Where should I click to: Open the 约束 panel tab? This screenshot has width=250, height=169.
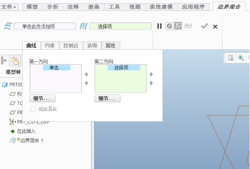coord(50,46)
